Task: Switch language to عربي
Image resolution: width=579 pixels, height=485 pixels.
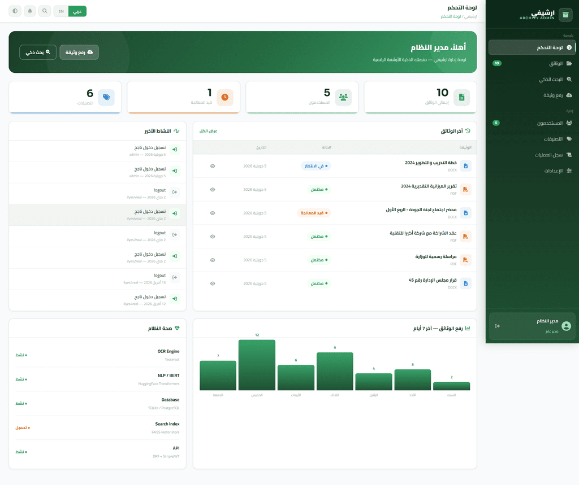Action: [77, 11]
